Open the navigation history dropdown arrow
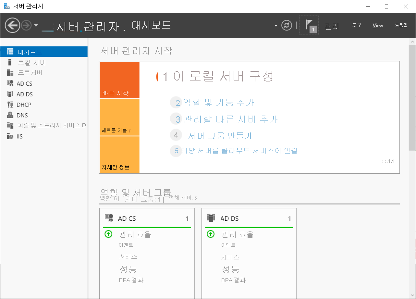 pyautogui.click(x=36, y=25)
